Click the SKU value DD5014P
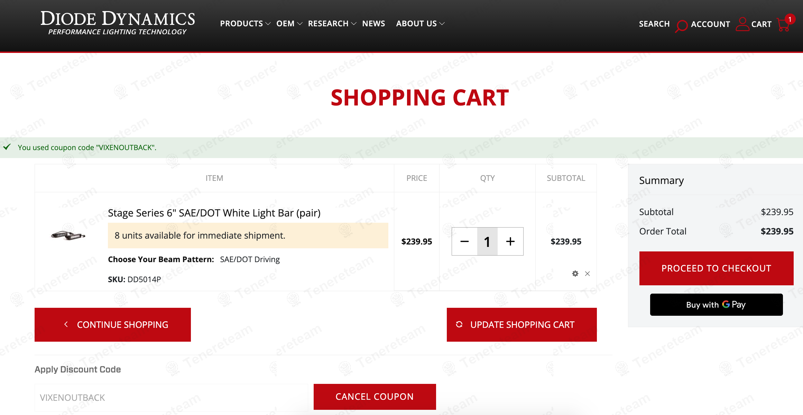The image size is (803, 415). click(x=144, y=279)
